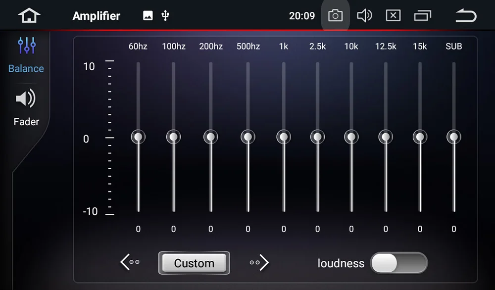Close app with the X box icon
495x290 pixels.
[x=393, y=15]
